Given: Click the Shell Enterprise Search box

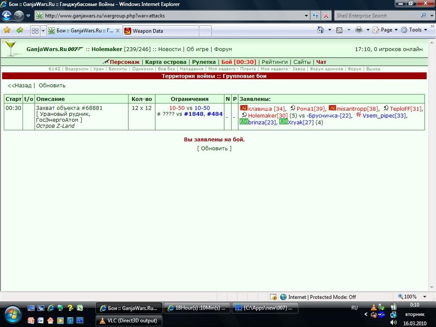Looking at the screenshot, I should pyautogui.click(x=376, y=16).
